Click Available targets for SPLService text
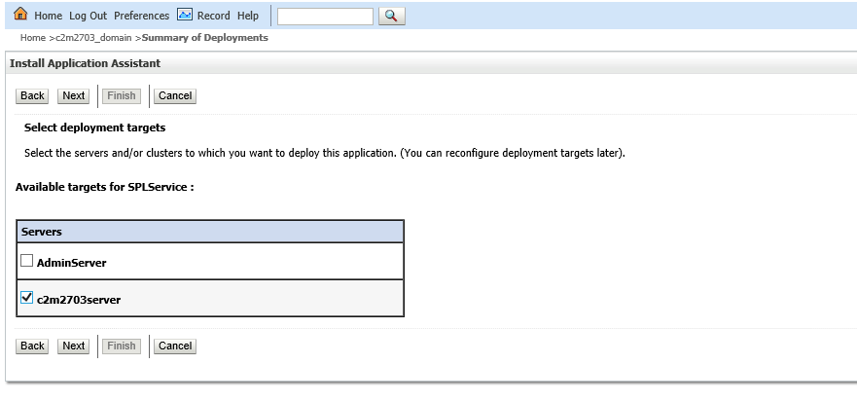This screenshot has width=857, height=401. 105,187
